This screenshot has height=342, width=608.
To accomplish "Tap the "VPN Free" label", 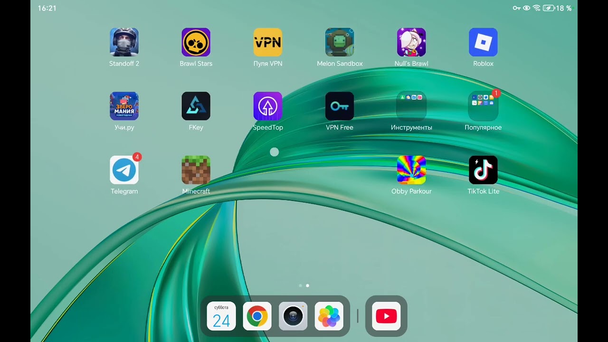I will tap(340, 127).
